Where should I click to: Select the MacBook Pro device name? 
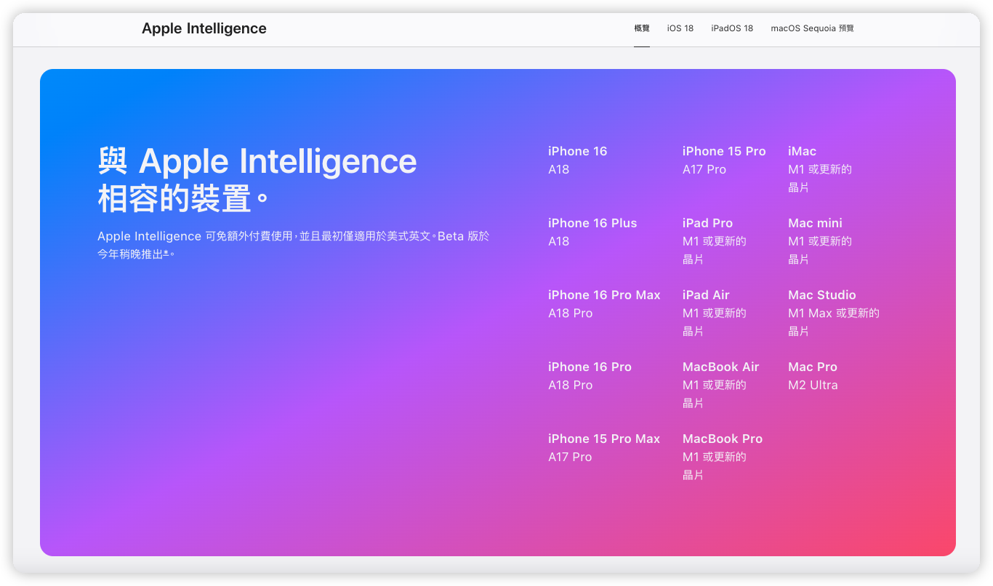tap(723, 439)
